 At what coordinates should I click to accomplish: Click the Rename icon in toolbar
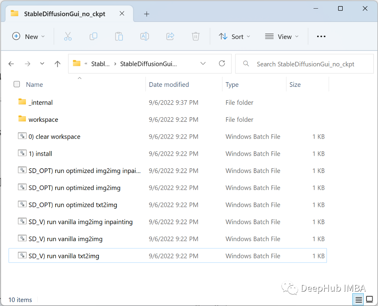pyautogui.click(x=144, y=36)
